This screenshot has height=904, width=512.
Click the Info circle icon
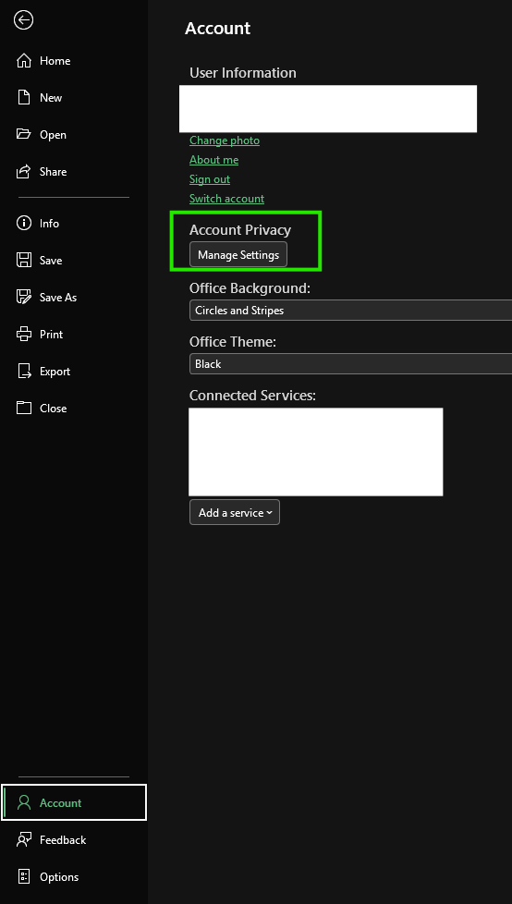click(x=24, y=223)
